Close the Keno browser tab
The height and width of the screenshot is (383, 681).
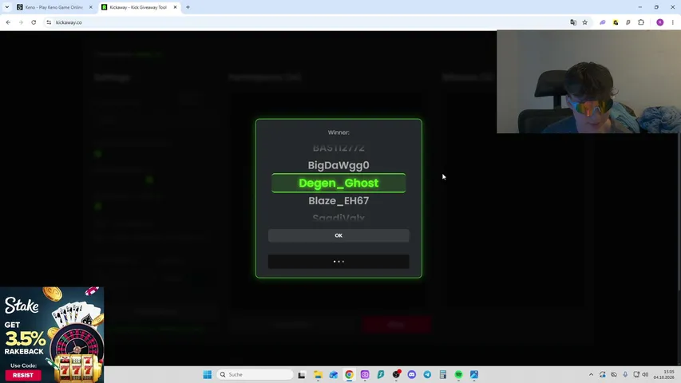click(x=90, y=7)
